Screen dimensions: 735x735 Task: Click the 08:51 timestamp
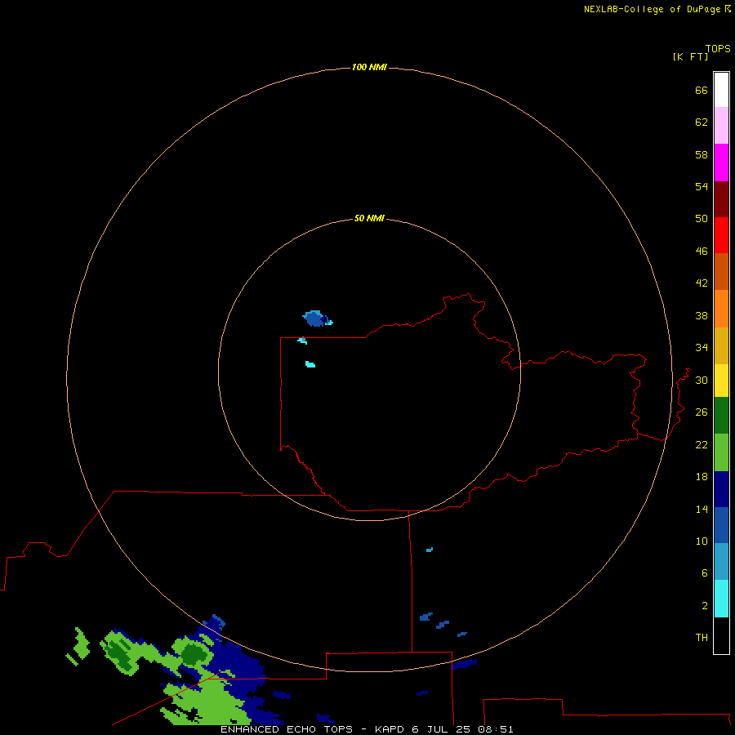tap(496, 729)
